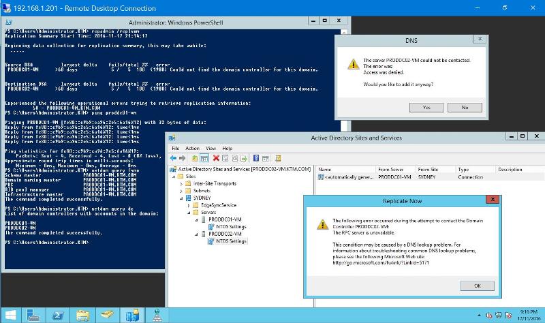Image resolution: width=545 pixels, height=323 pixels.
Task: Open the Action menu
Action: click(x=192, y=148)
